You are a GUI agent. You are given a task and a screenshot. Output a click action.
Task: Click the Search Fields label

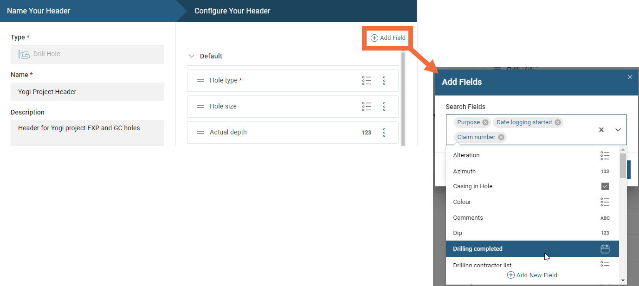[465, 107]
